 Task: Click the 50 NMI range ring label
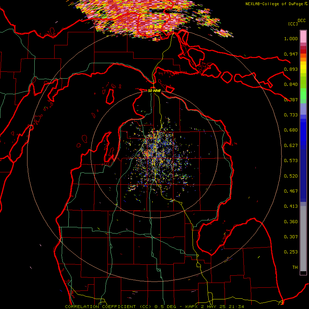(x=154, y=91)
